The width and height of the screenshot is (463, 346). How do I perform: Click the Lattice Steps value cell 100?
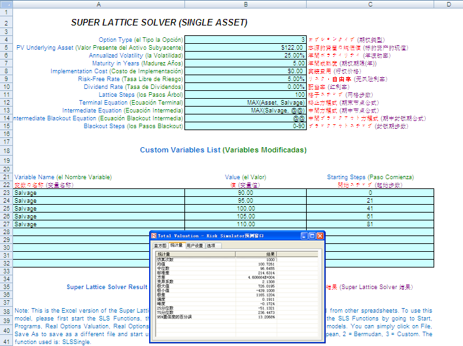pyautogui.click(x=245, y=94)
